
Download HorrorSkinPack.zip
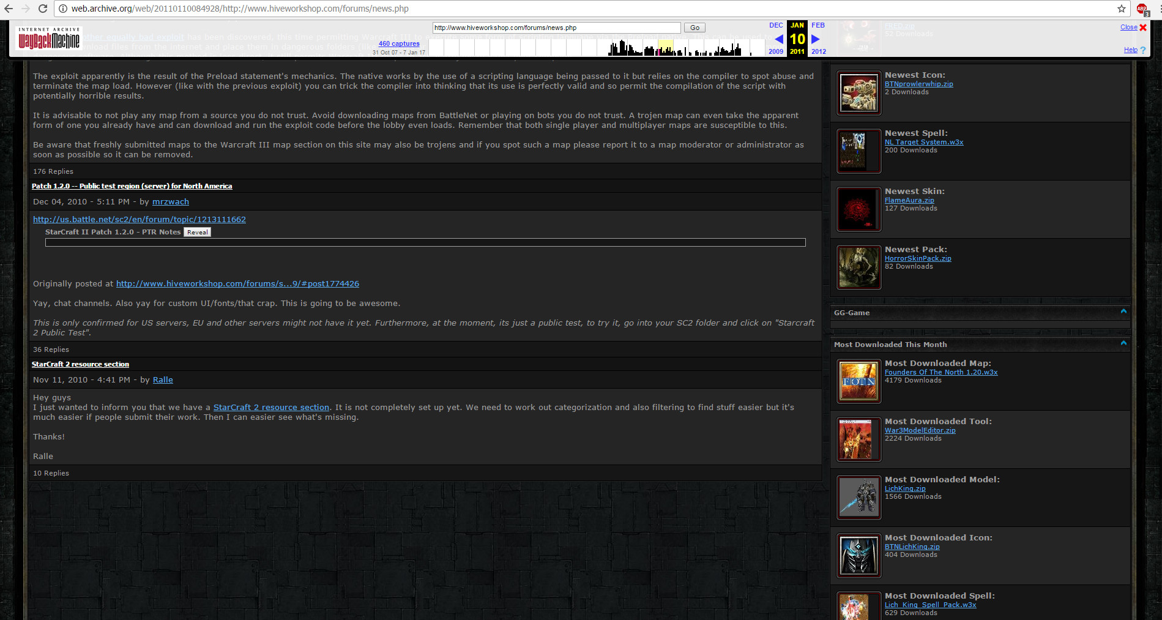coord(918,259)
